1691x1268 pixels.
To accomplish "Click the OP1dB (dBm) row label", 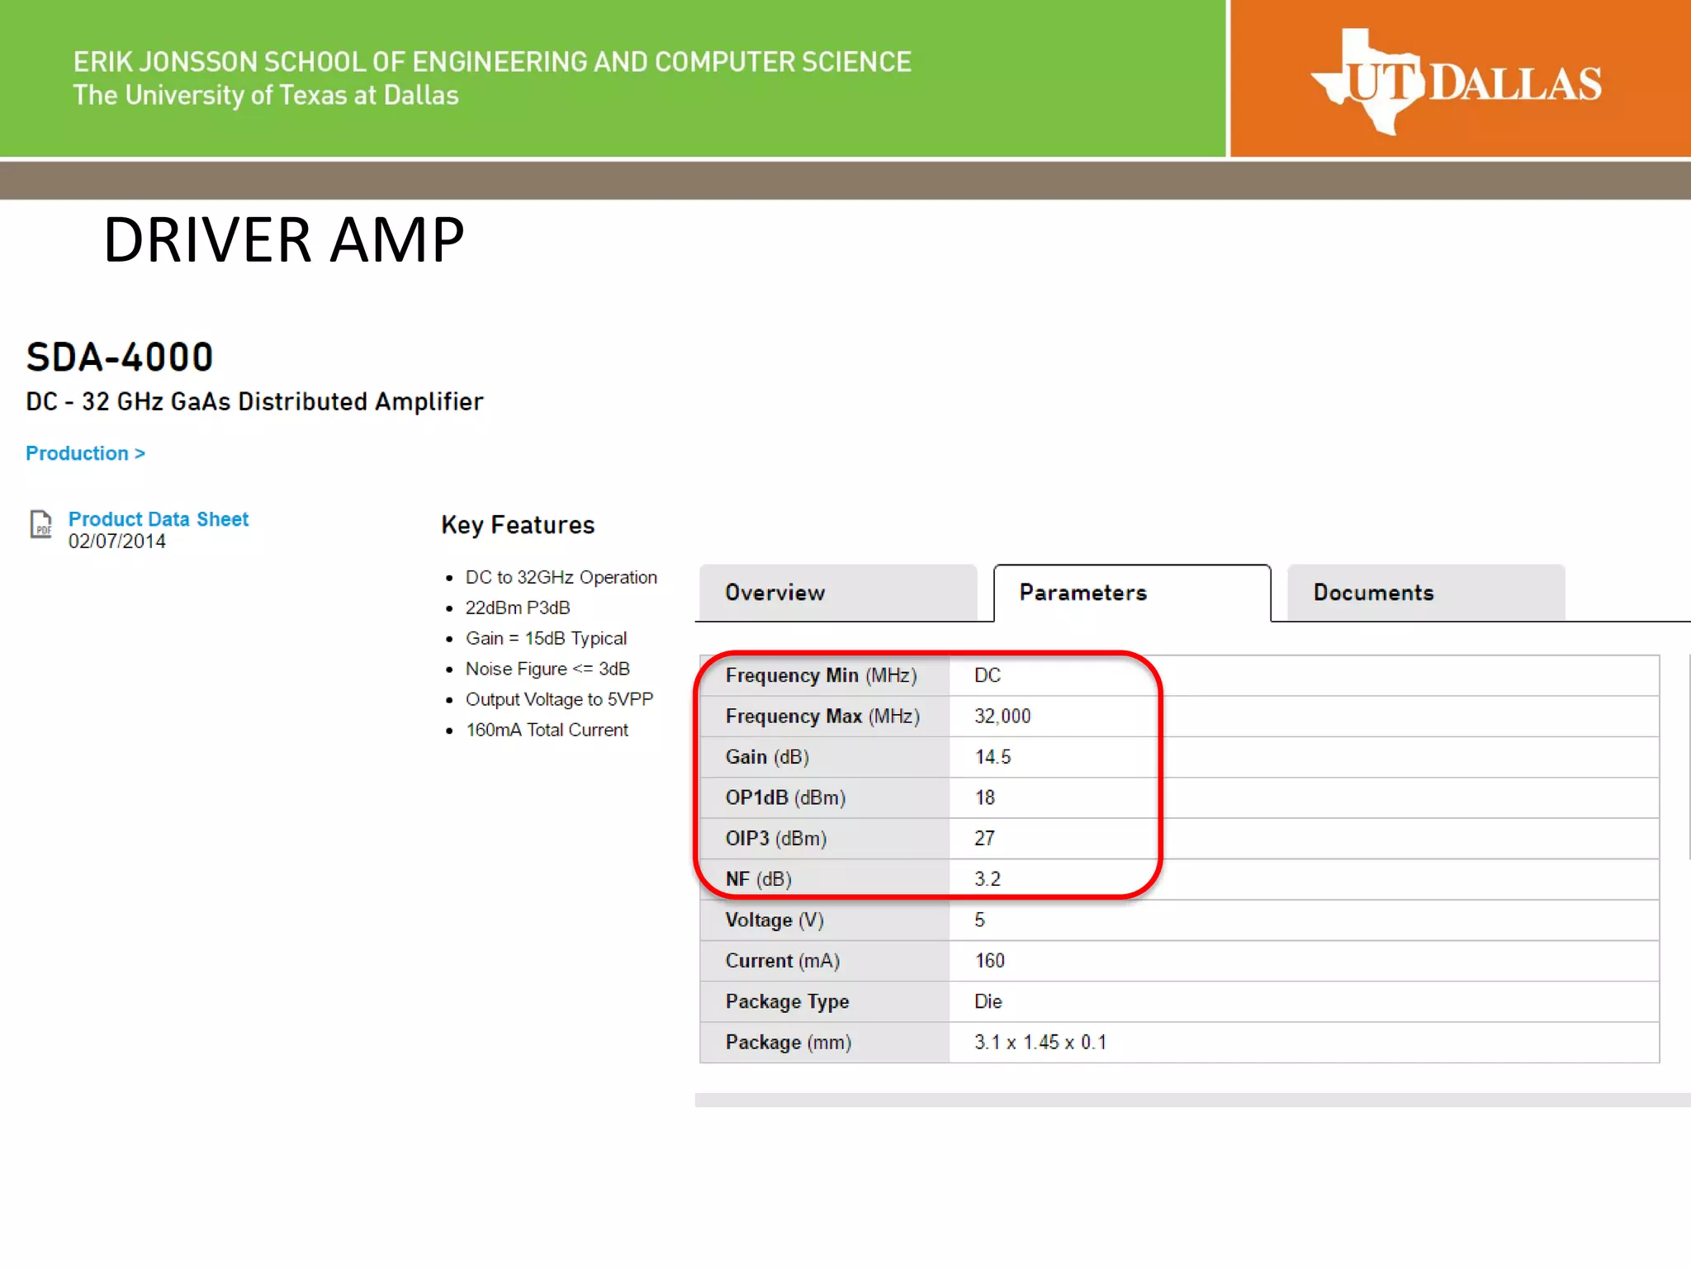I will pos(785,797).
